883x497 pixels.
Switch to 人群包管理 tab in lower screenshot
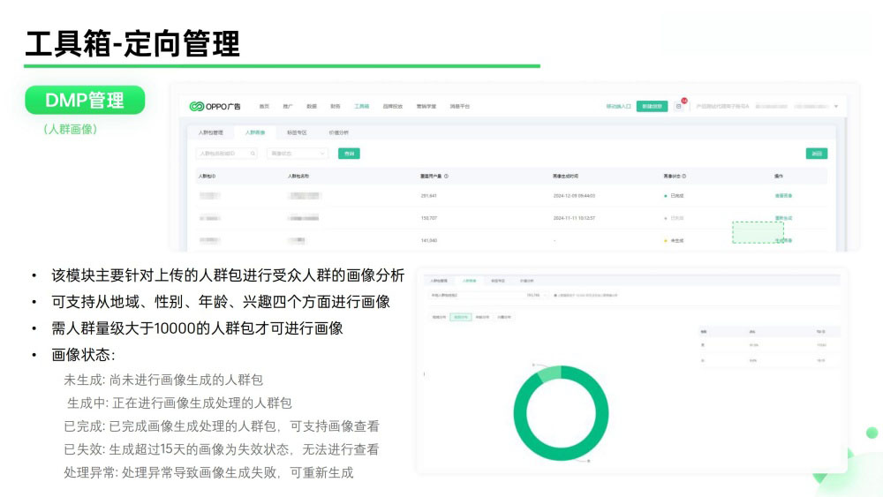439,281
